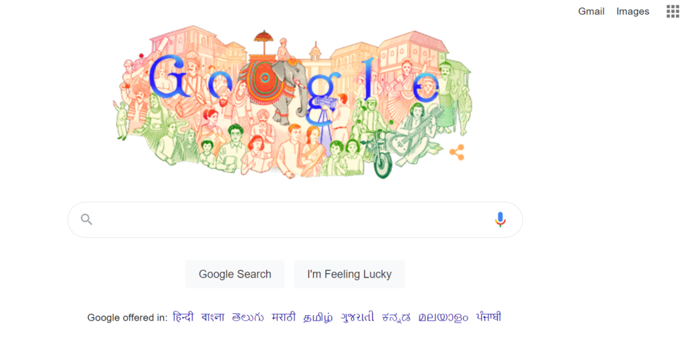The image size is (685, 354).
Task: Switch Google to తెలుగు language
Action: pyautogui.click(x=248, y=317)
